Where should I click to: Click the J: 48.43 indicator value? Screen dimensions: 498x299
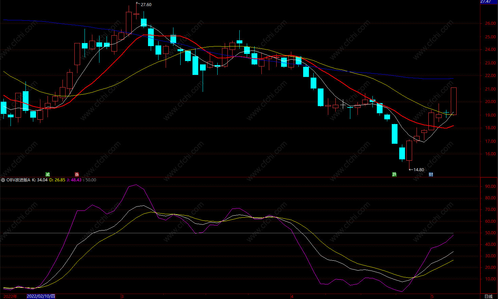tap(74, 180)
